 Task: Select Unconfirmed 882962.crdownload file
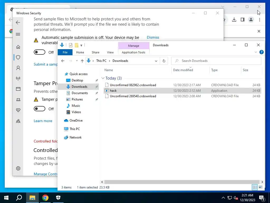pyautogui.click(x=183, y=85)
